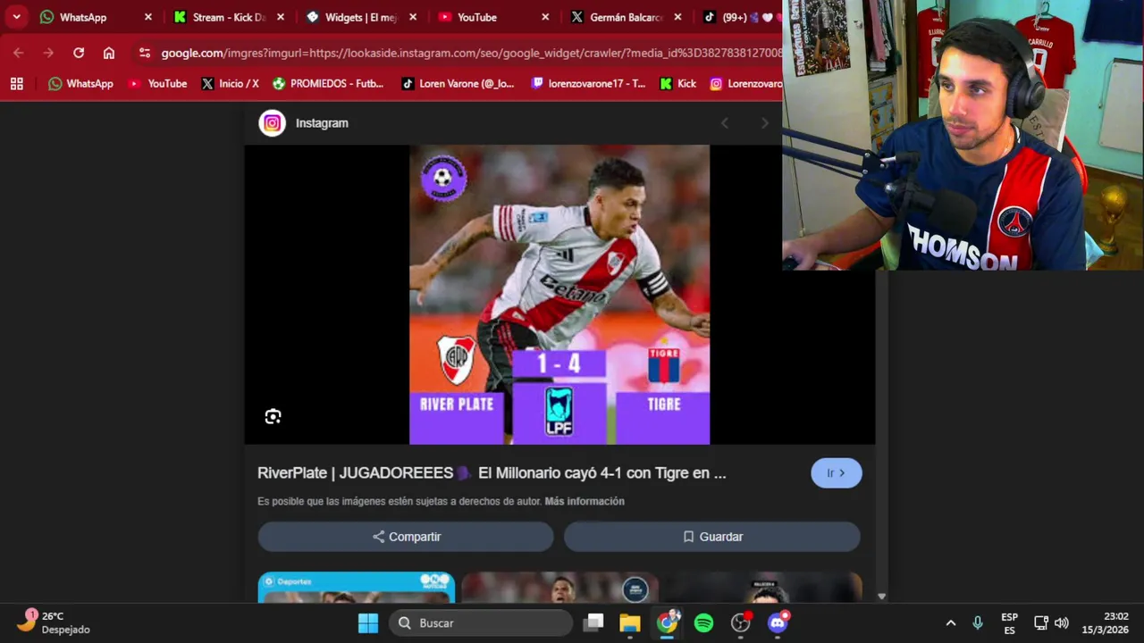Screen dimensions: 1144x643
Task: Open OBS Studio from the taskbar
Action: 741,623
